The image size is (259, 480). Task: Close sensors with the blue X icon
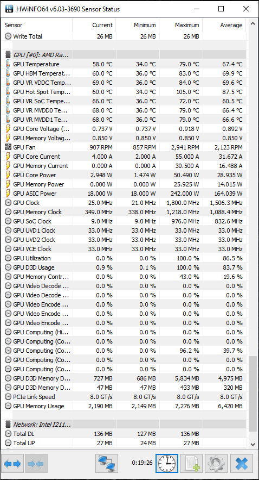pyautogui.click(x=242, y=464)
